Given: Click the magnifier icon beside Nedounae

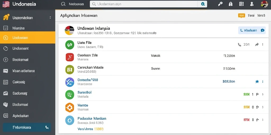Looking at the screenshot, I should coord(64,4).
